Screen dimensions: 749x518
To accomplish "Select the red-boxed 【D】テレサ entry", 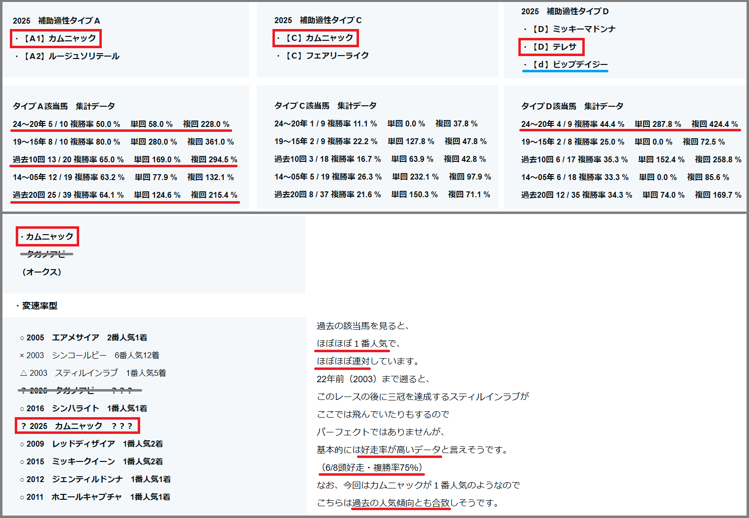I will (551, 47).
